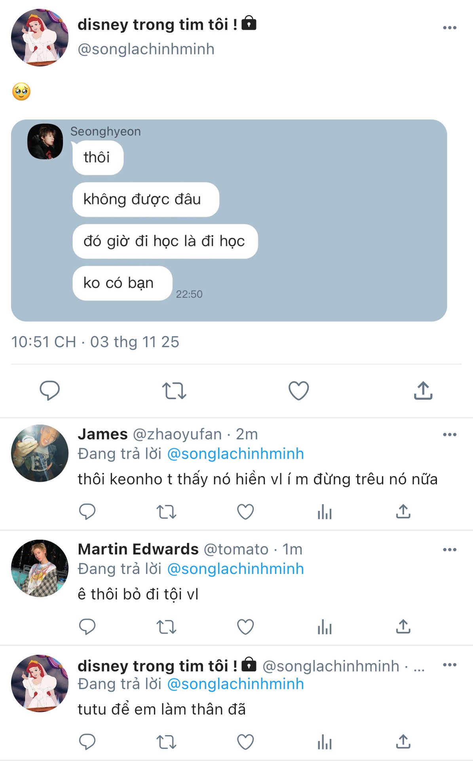Like Martin Edwards's reply

(245, 627)
